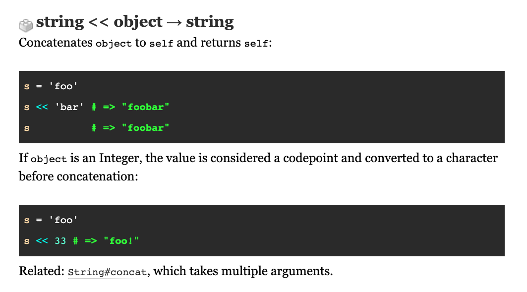Click the heading "string << object → string"
Viewport: 527px width, 292px height.
pyautogui.click(x=135, y=22)
